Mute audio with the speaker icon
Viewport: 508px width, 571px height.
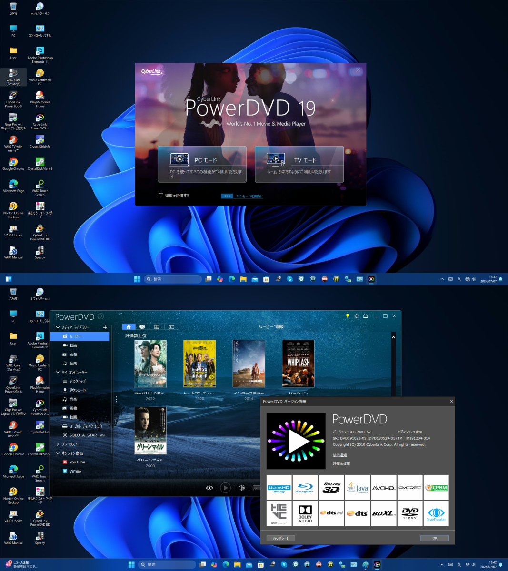[x=242, y=488]
